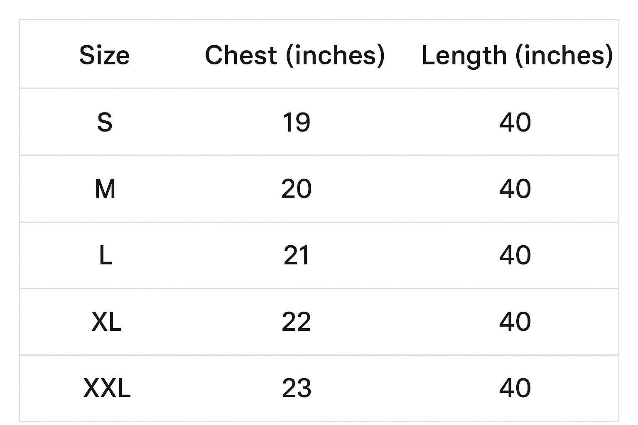Select the XXL size cell

(x=107, y=388)
